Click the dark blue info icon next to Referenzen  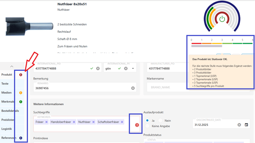[21, 138]
